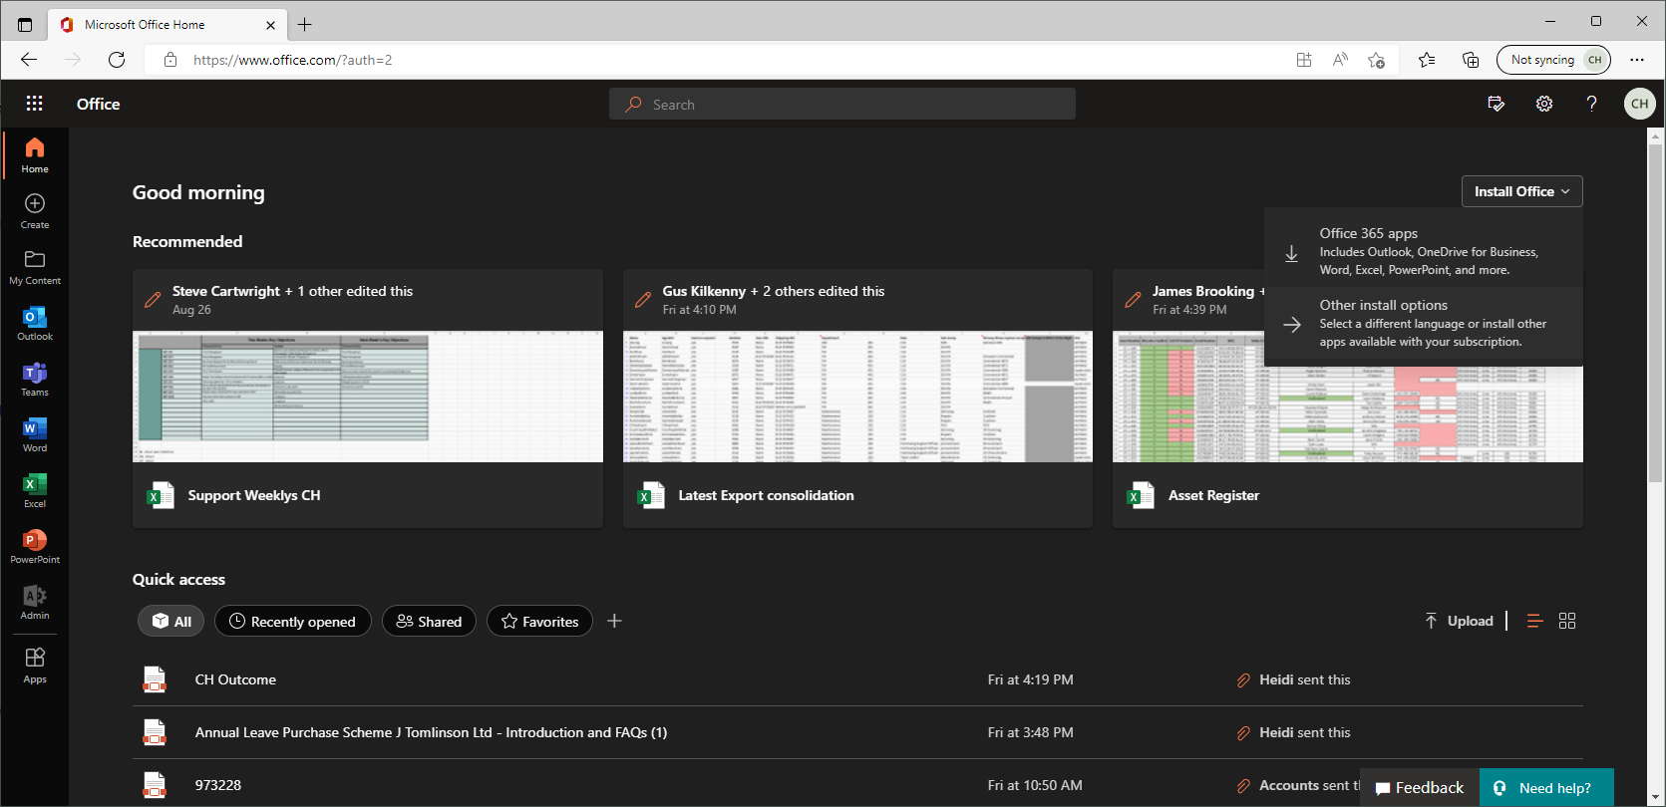The width and height of the screenshot is (1666, 807).
Task: Open the Help question mark
Action: (1592, 104)
